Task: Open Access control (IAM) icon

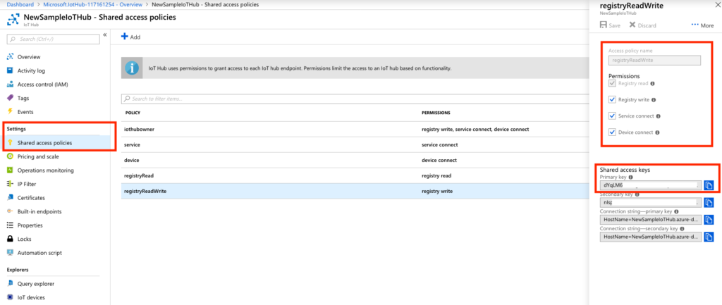Action: pyautogui.click(x=10, y=85)
